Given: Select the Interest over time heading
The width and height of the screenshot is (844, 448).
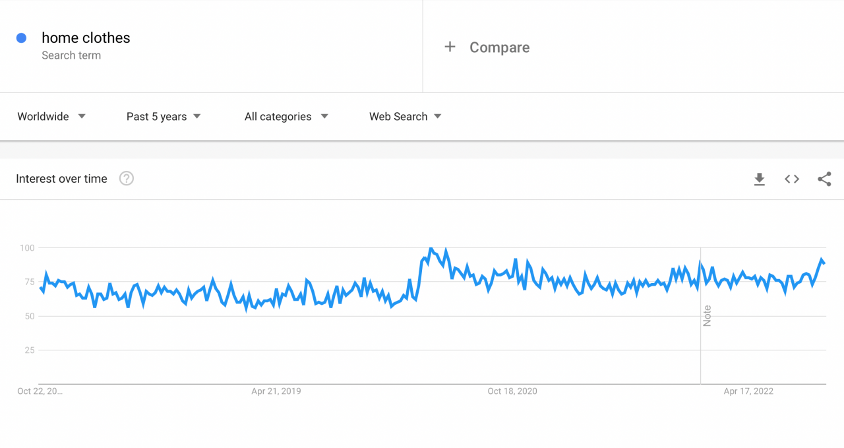Looking at the screenshot, I should point(61,178).
